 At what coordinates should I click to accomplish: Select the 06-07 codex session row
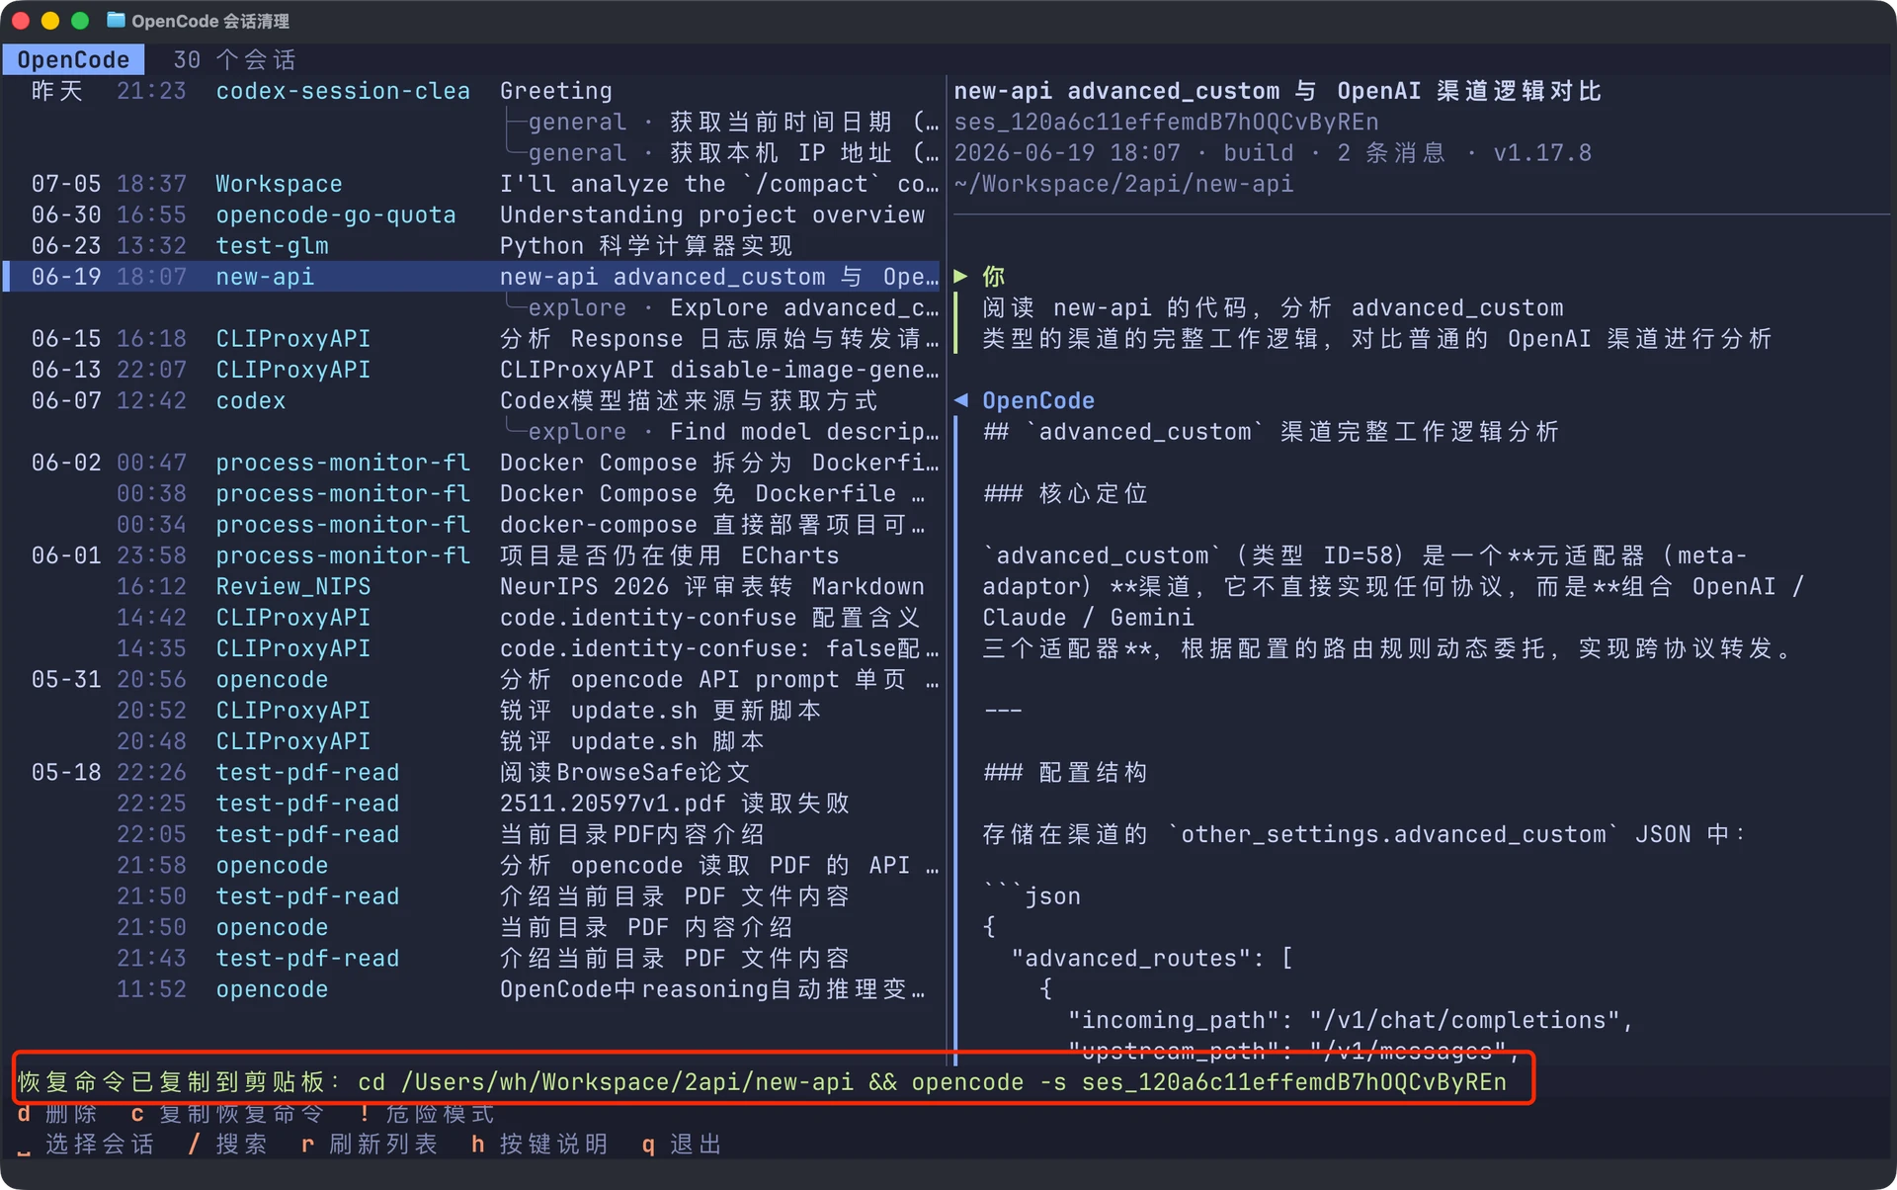(472, 401)
